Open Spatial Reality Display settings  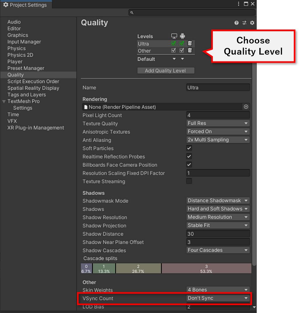[x=33, y=88]
